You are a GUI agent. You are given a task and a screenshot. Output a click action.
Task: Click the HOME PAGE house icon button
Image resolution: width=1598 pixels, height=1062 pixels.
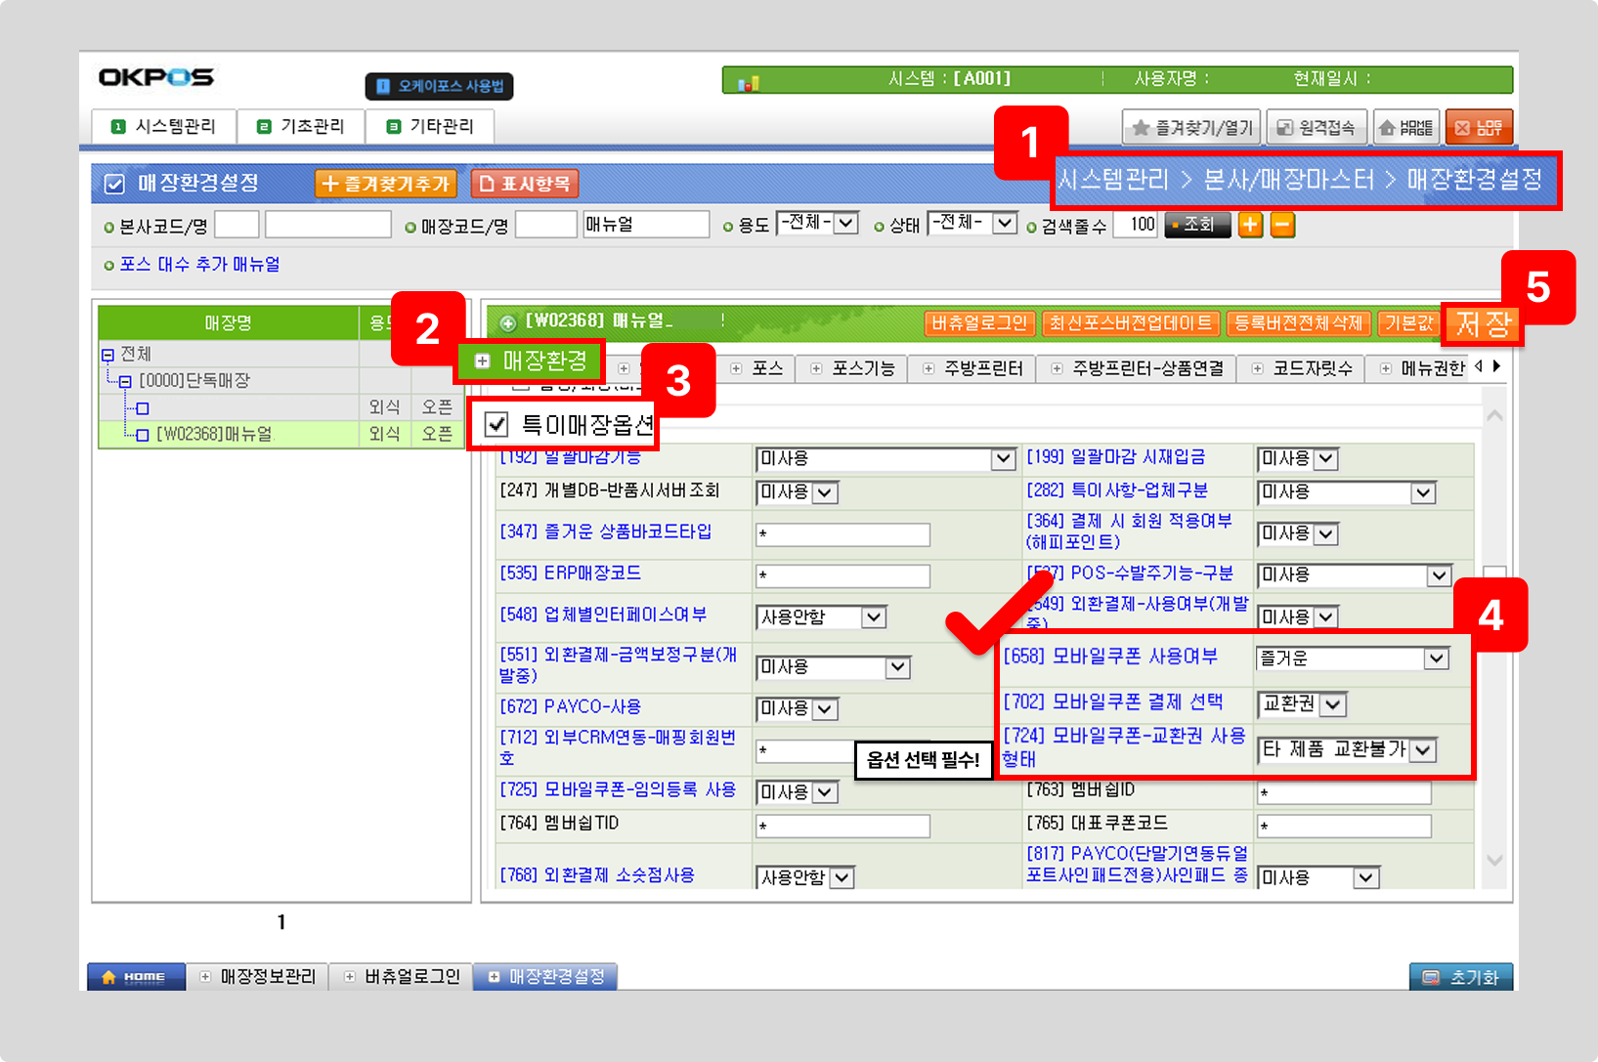coord(1405,128)
